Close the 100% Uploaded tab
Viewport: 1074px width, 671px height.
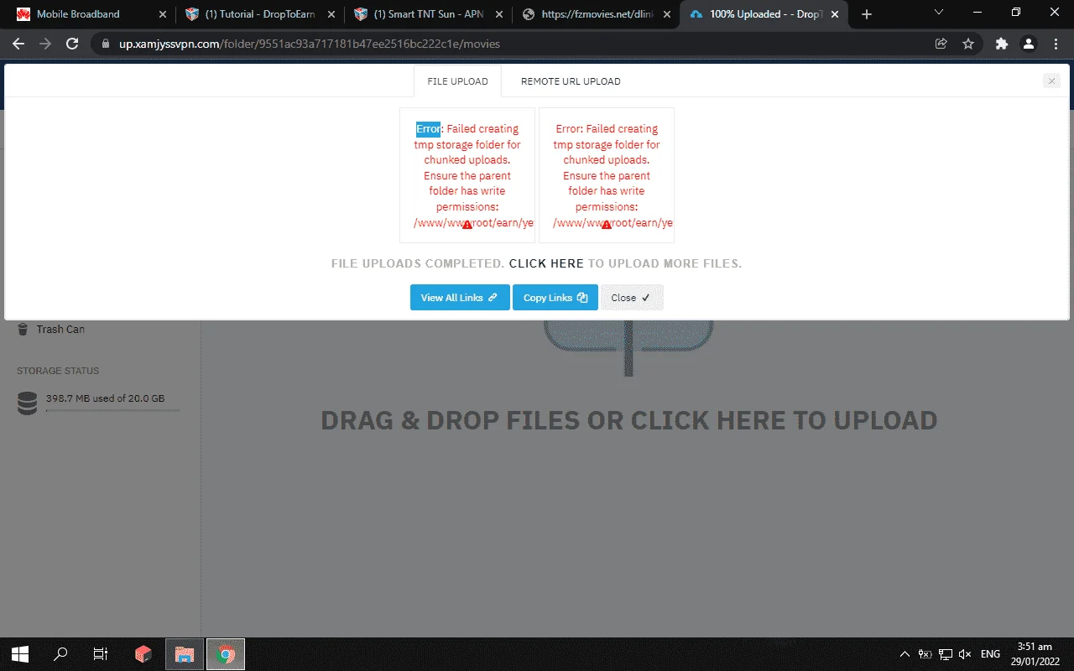tap(837, 14)
